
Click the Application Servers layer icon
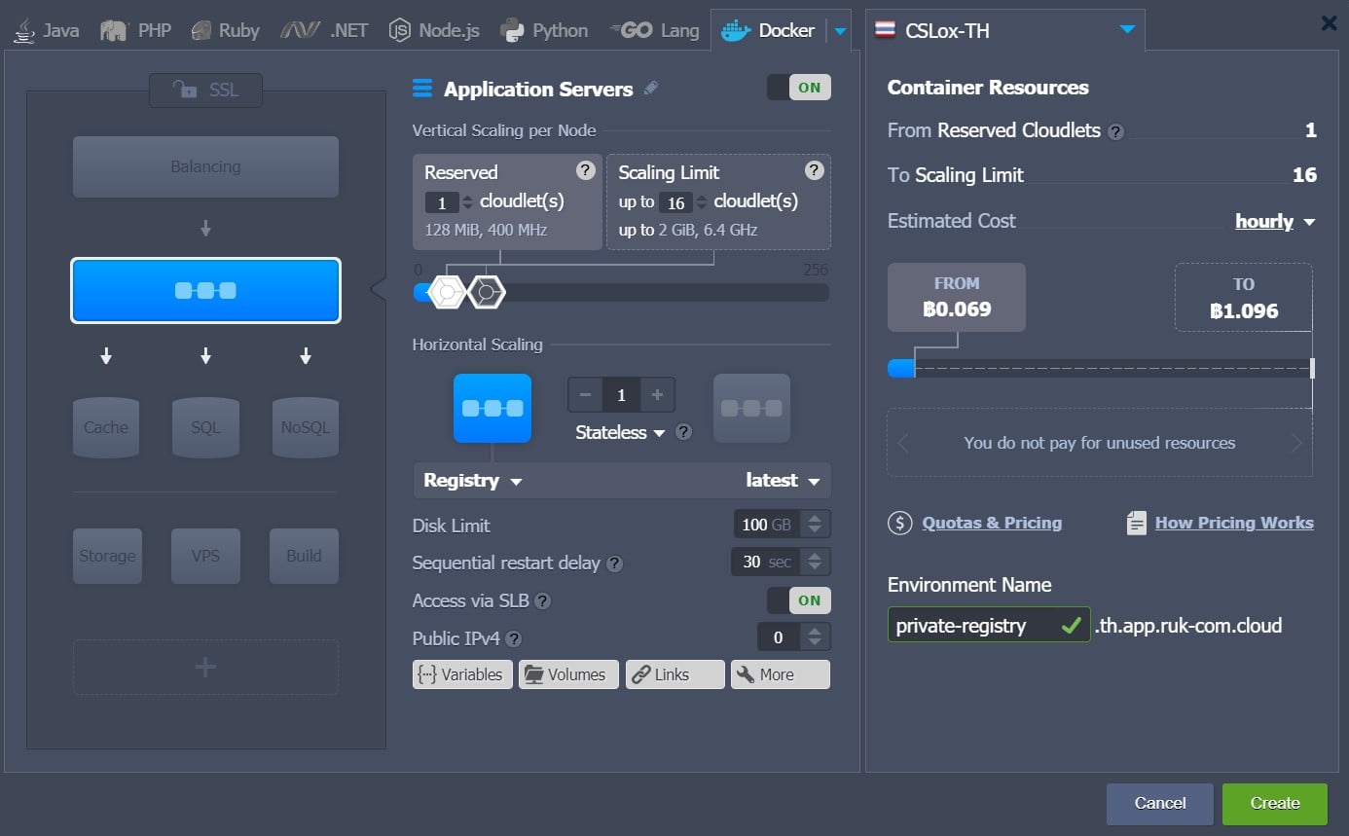click(x=422, y=89)
